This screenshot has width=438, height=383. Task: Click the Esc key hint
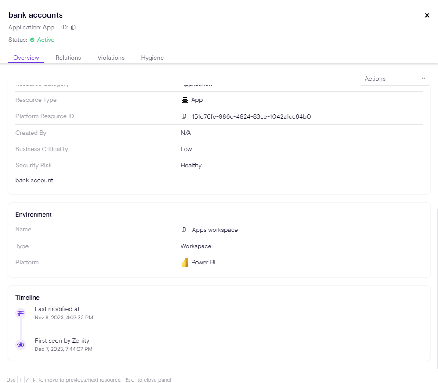130,379
